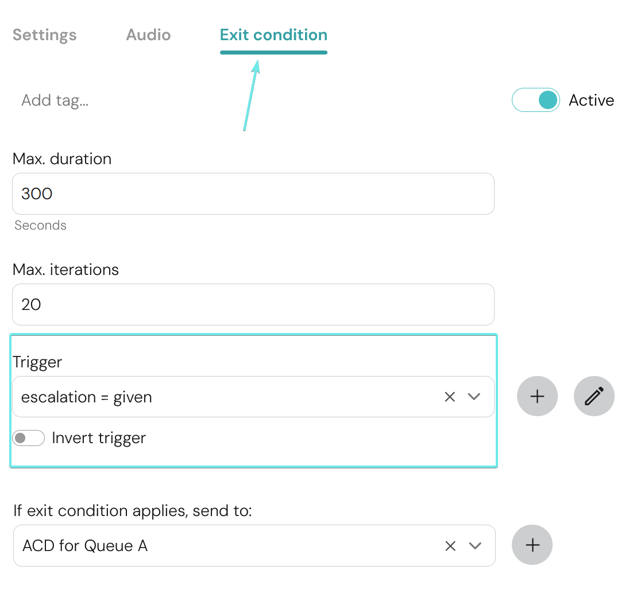The width and height of the screenshot is (625, 601).
Task: Expand the send-to dropdown chevron
Action: coord(475,546)
